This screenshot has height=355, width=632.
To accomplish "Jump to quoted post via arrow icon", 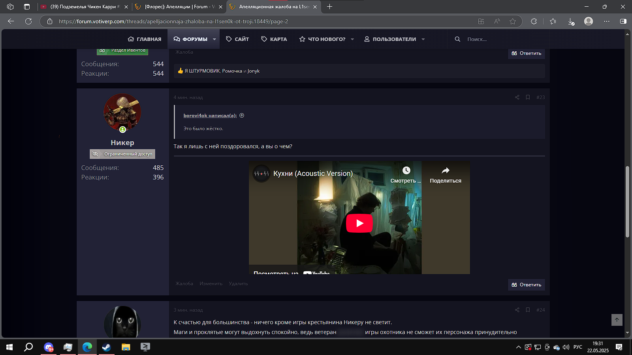I will pyautogui.click(x=242, y=116).
